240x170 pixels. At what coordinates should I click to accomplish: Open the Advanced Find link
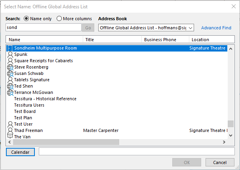(216, 28)
